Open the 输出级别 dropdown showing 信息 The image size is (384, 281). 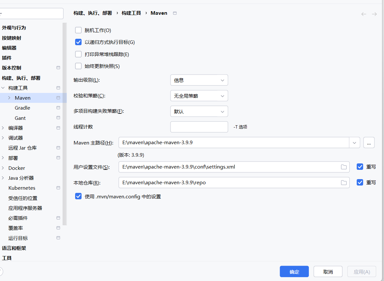point(199,80)
